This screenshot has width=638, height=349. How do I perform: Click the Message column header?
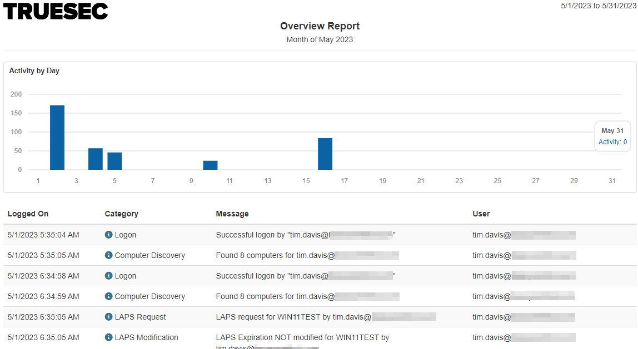[x=232, y=214]
